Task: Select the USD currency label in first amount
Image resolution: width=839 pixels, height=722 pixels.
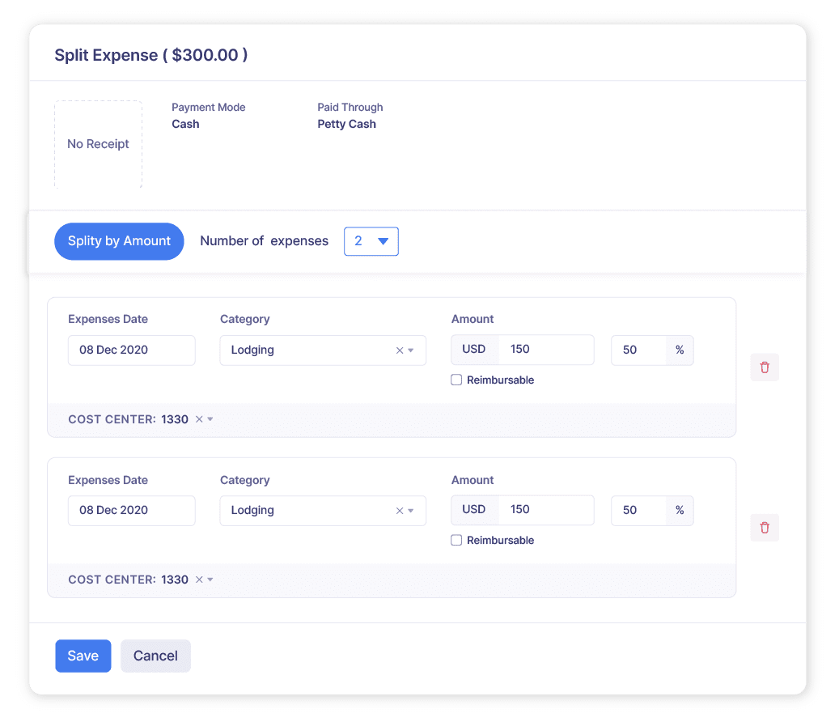Action: [x=474, y=349]
